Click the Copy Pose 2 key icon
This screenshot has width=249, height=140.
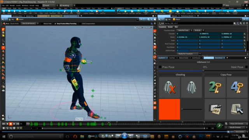pyautogui.click(x=215, y=87)
